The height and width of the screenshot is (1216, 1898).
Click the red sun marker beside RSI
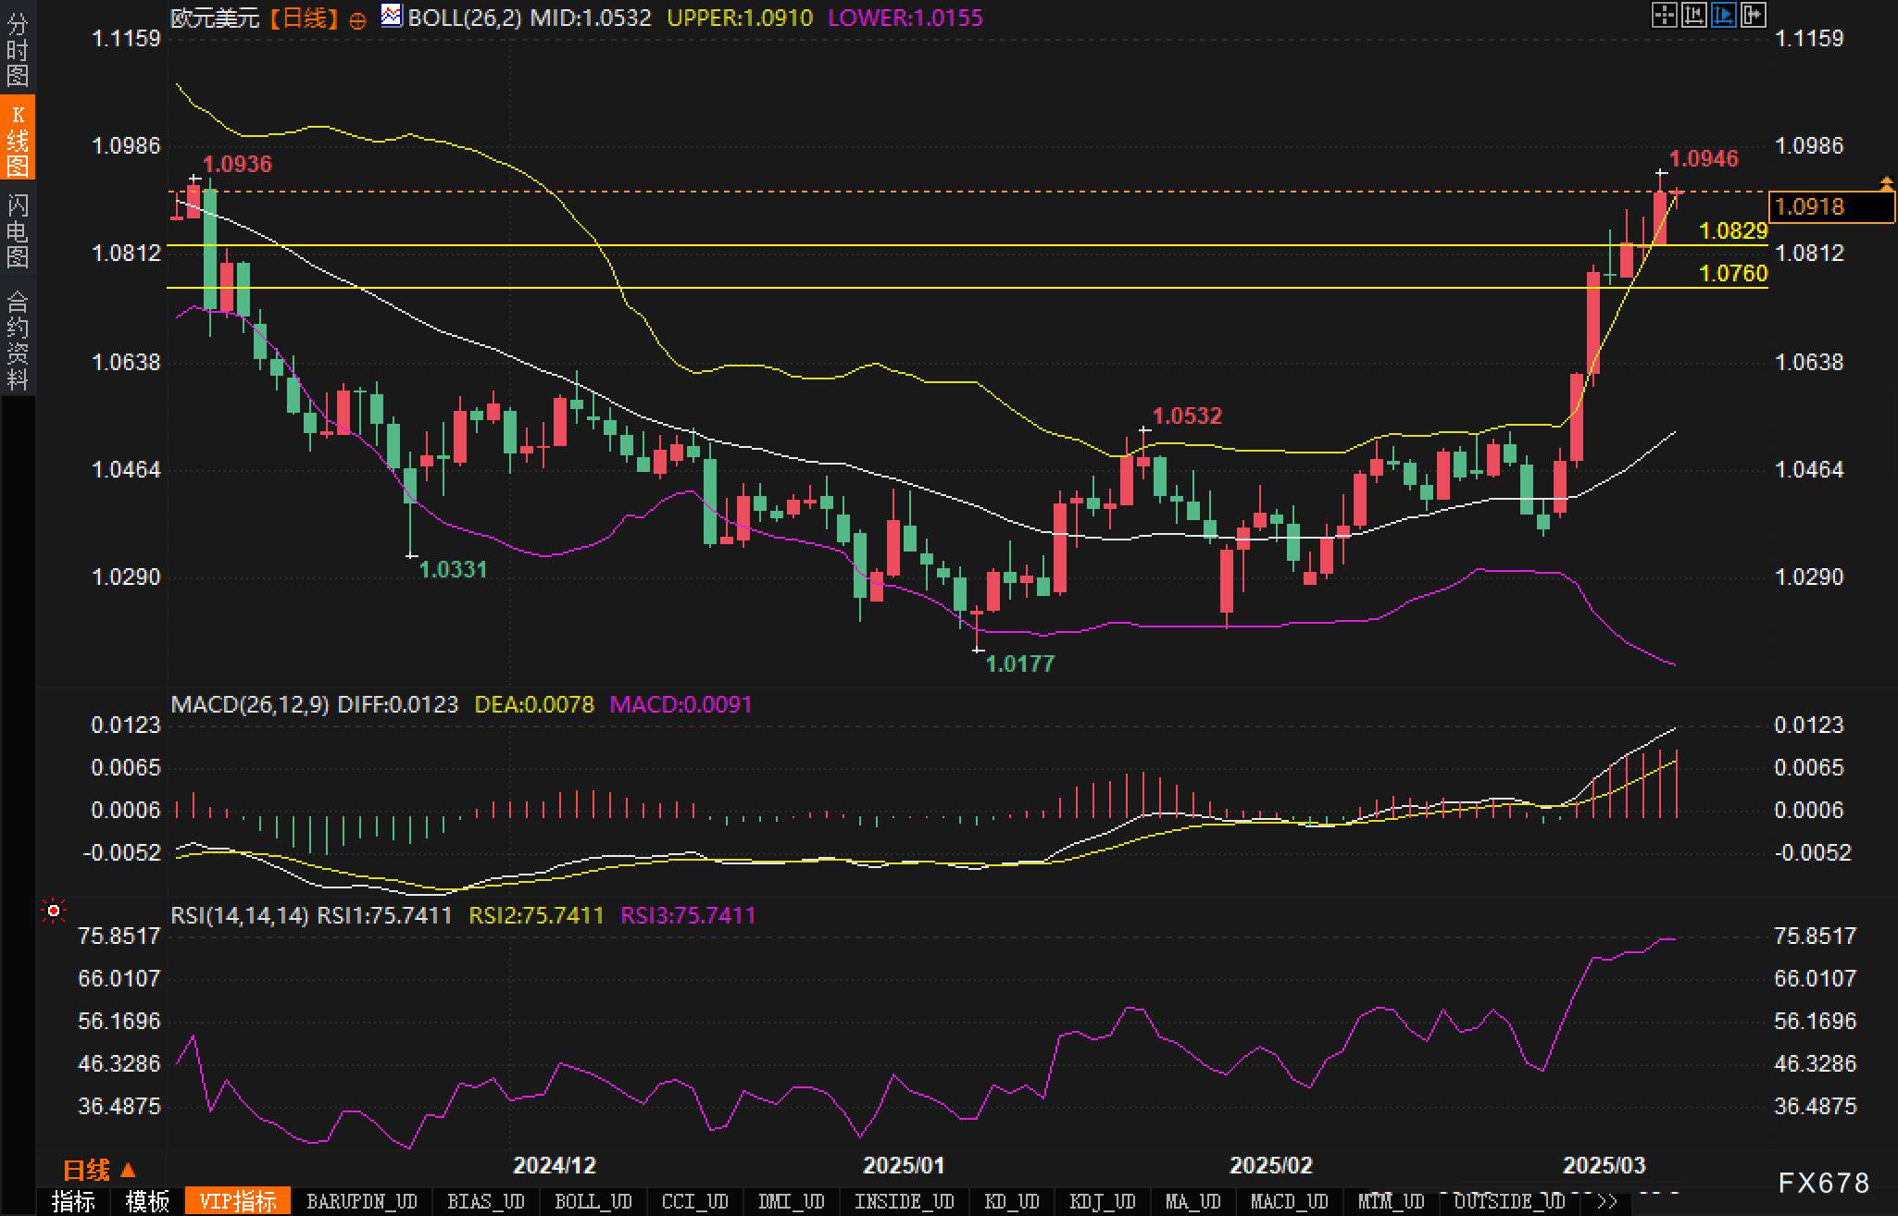pyautogui.click(x=54, y=912)
